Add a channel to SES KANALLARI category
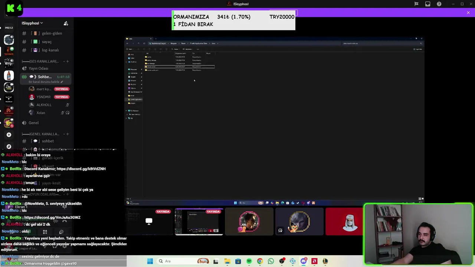Viewport: 475px width, 267px height. pos(67,61)
